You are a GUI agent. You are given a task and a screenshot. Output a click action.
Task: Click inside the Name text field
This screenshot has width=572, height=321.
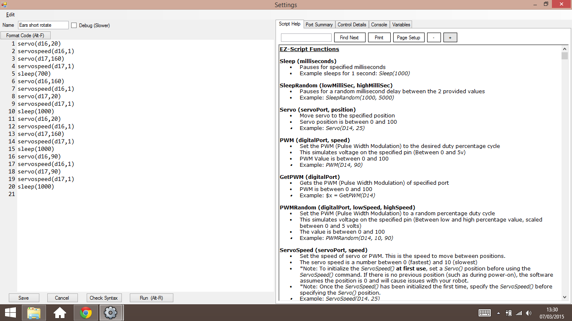point(42,25)
